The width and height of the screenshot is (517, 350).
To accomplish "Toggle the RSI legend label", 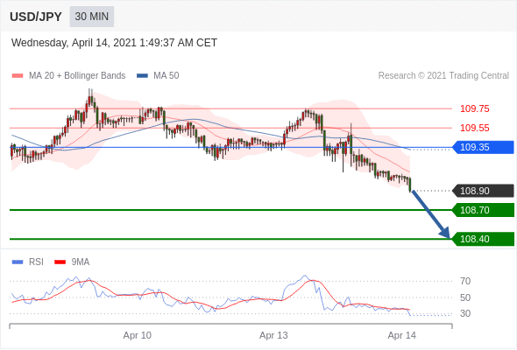I will [x=36, y=262].
